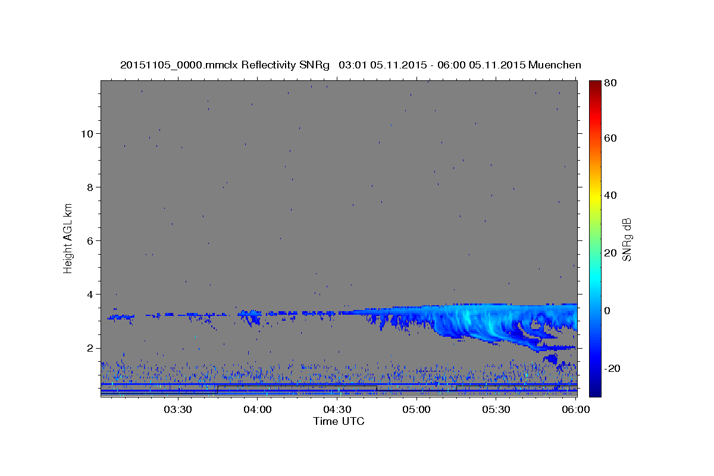
Task: Click the 04:00 time tick label
Action: point(258,409)
